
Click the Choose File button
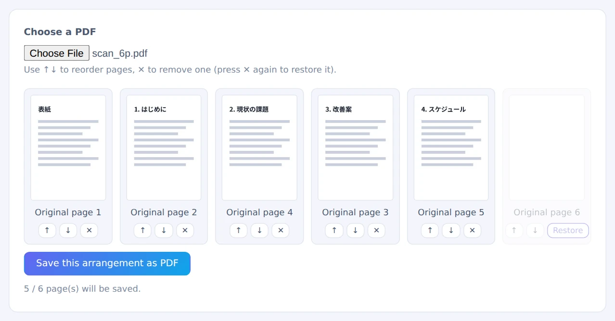57,53
